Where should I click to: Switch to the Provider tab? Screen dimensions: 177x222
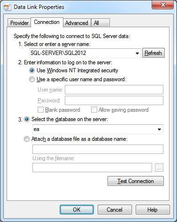[x=19, y=23]
